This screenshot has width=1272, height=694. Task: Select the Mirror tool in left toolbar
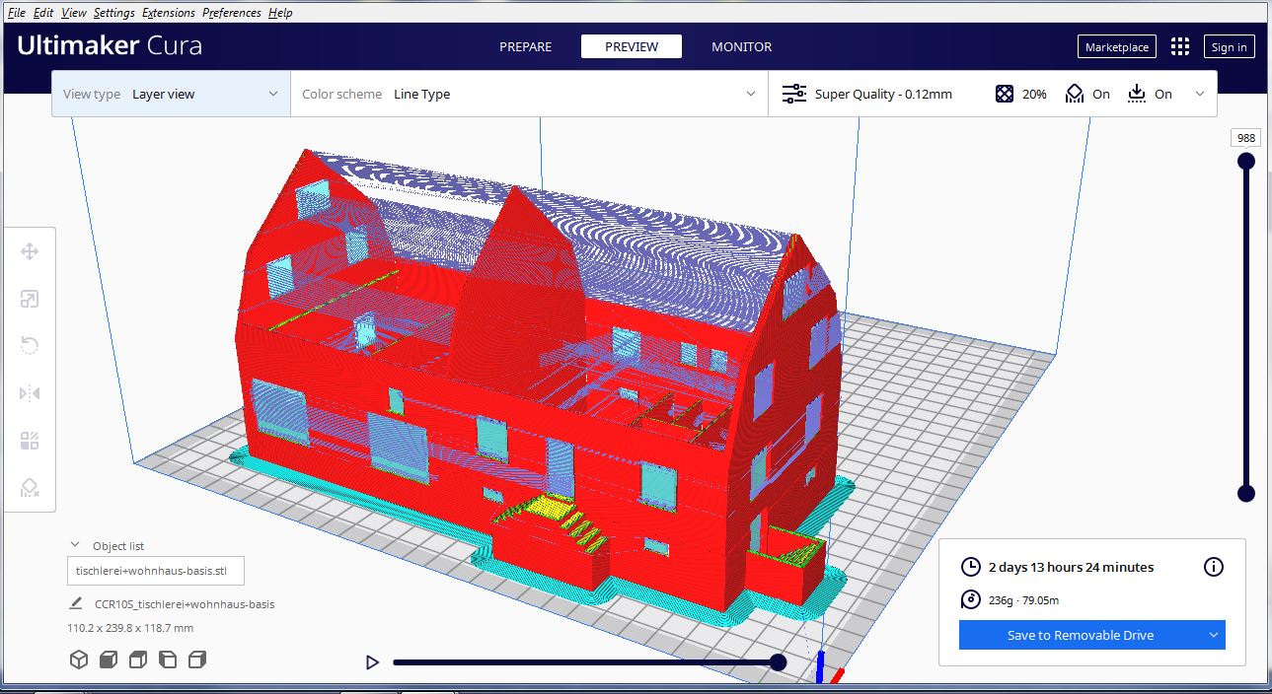pos(30,393)
